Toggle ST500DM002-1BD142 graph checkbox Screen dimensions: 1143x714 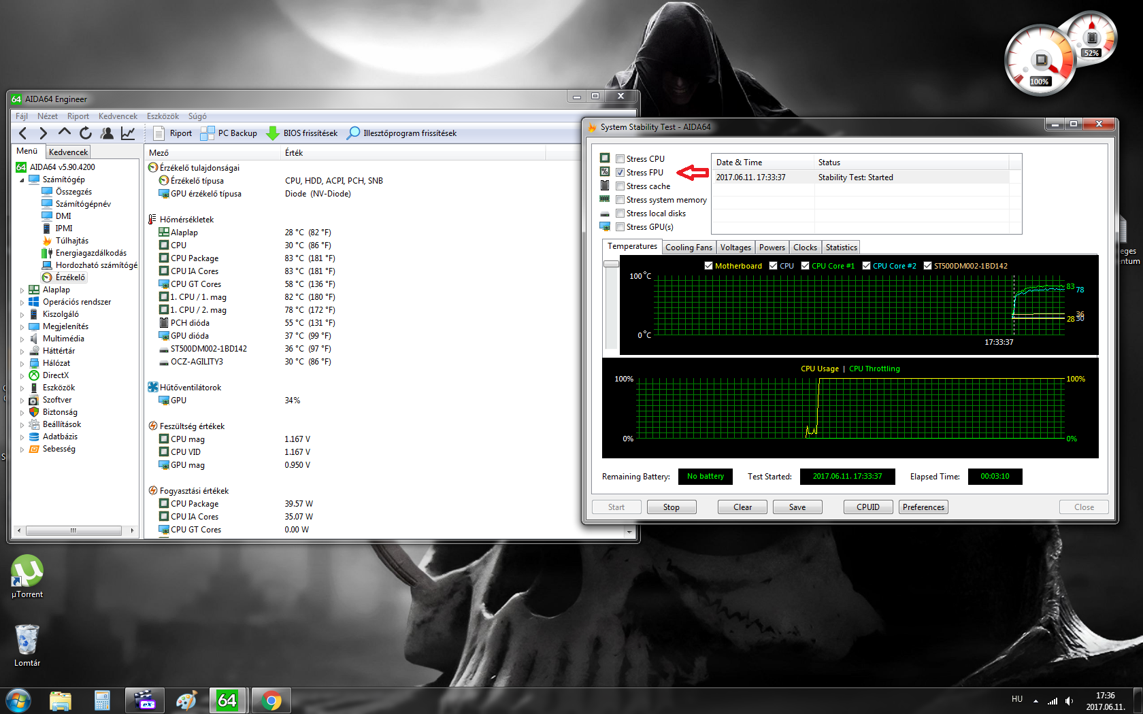(x=927, y=266)
